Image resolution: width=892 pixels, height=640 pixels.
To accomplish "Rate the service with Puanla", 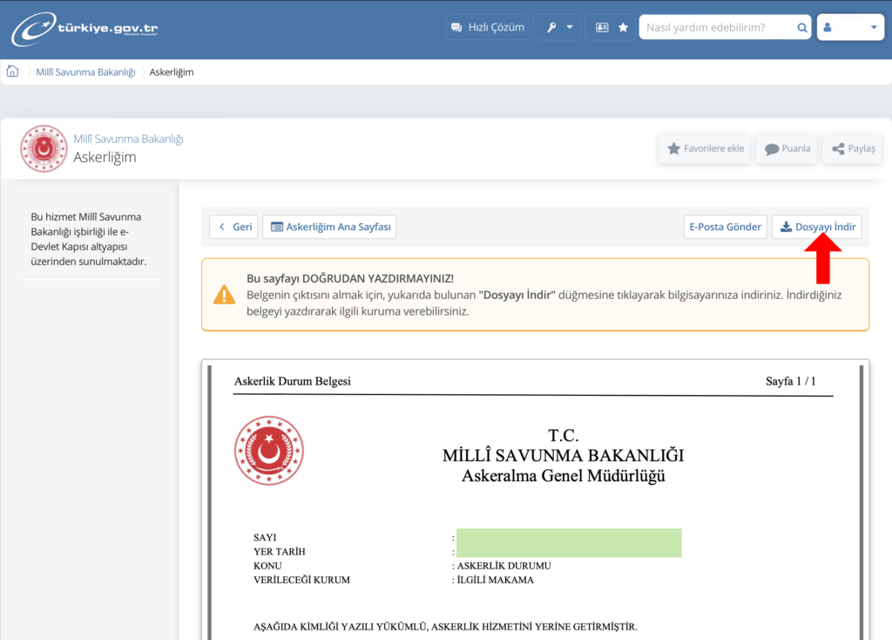I will [x=787, y=148].
